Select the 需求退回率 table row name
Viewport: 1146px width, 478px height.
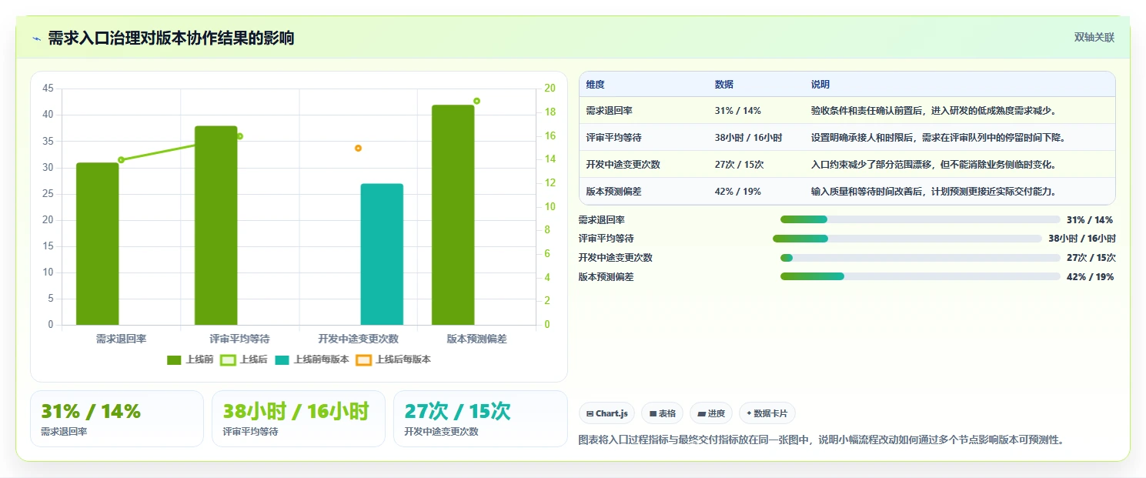609,111
